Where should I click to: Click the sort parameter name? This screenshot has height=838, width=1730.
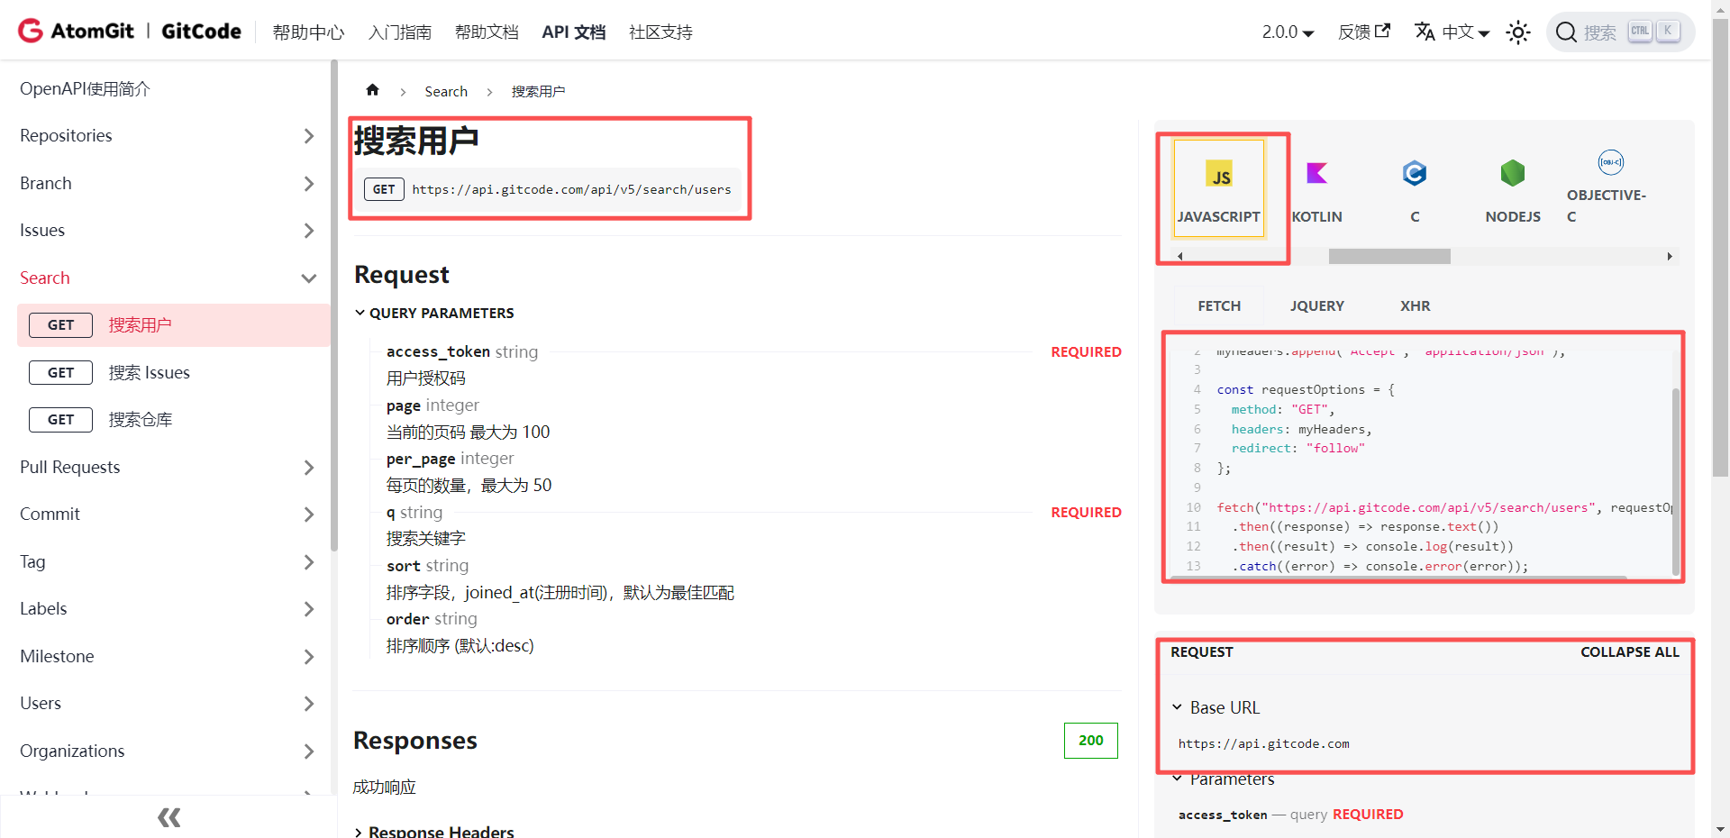pyautogui.click(x=403, y=566)
